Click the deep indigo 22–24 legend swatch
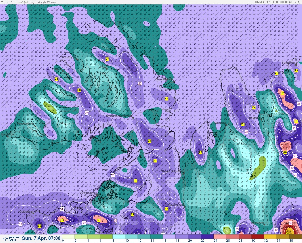Viewport: 302px width, 243px height. tap(207, 237)
